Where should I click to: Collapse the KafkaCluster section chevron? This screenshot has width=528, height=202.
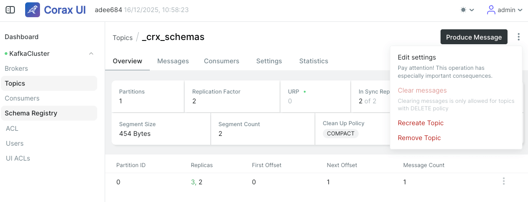click(x=91, y=54)
